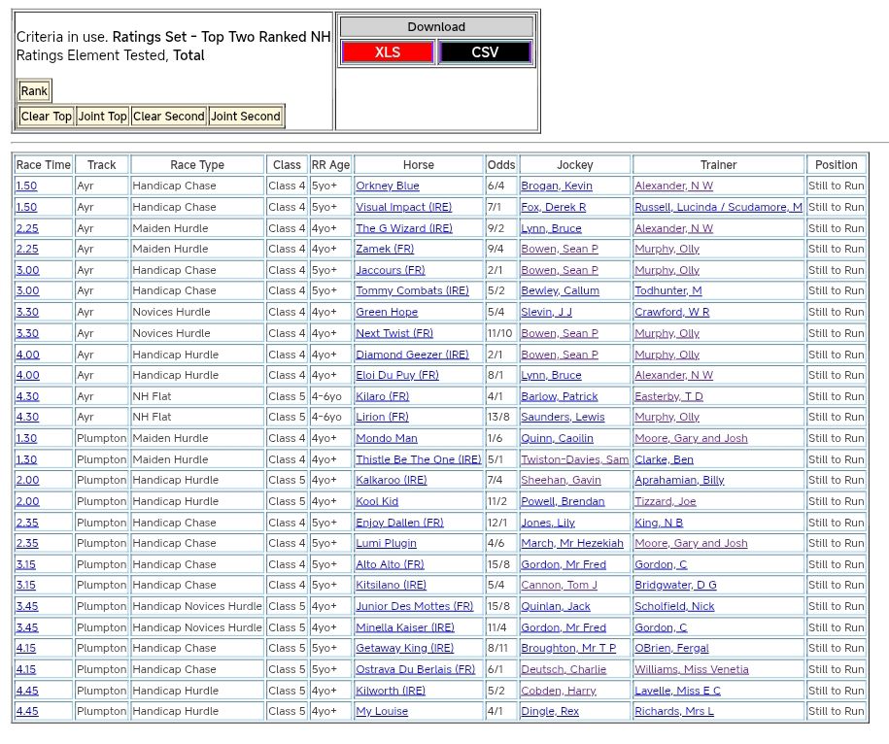Choose the Joint Second filter

click(246, 117)
